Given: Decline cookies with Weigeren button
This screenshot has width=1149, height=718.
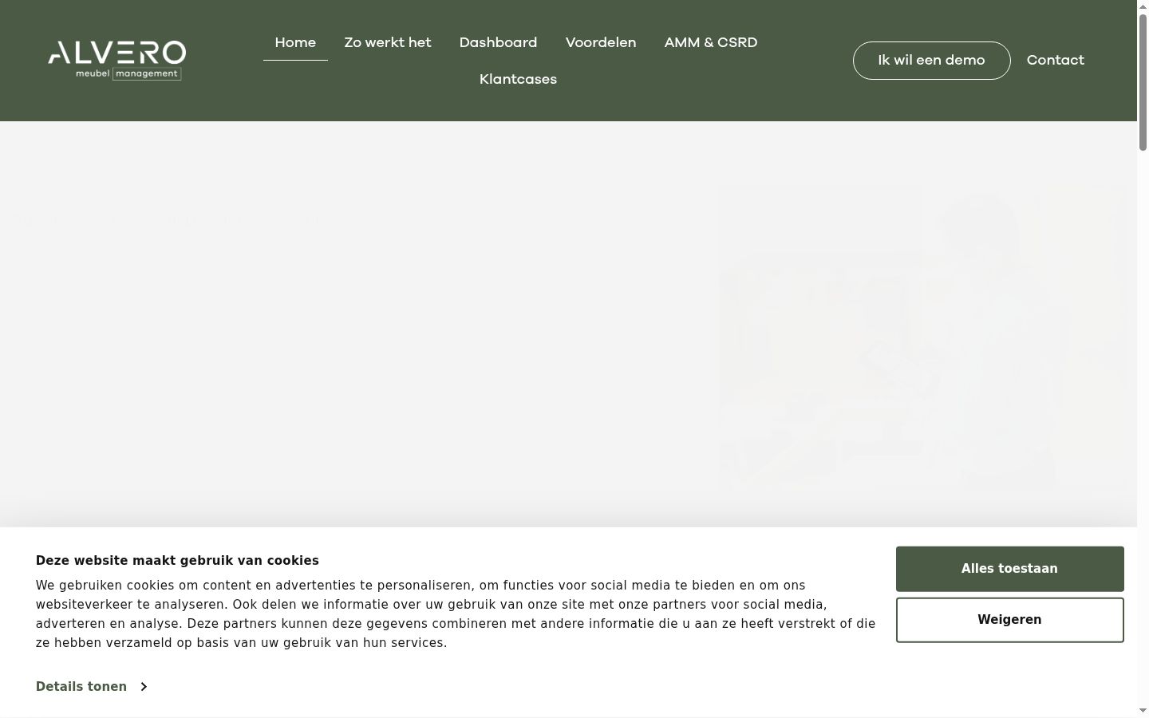Looking at the screenshot, I should pyautogui.click(x=1009, y=620).
